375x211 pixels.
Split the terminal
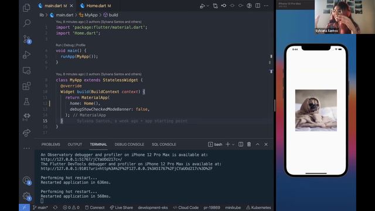pos(241,144)
